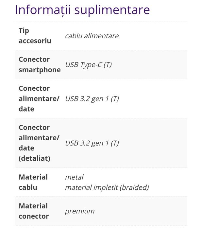
Task: Select the 'Tip accesoriu' row label
Action: click(35, 36)
